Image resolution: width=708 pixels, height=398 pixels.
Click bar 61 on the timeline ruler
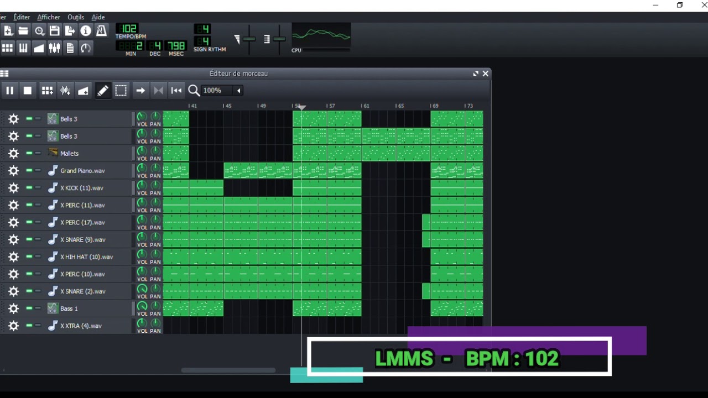point(365,106)
